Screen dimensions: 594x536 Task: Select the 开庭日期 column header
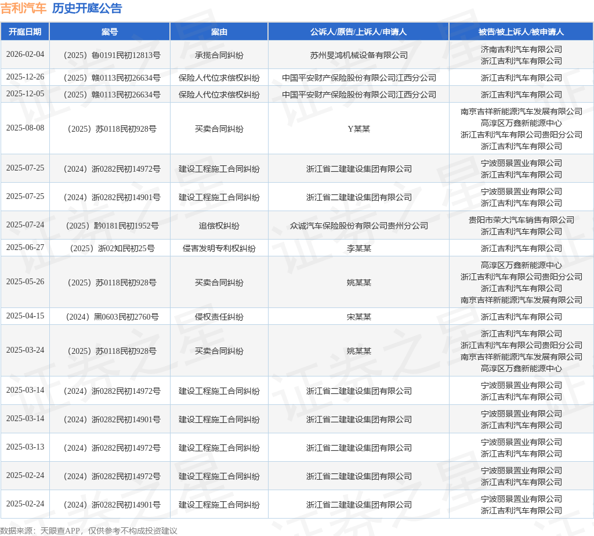pyautogui.click(x=25, y=32)
